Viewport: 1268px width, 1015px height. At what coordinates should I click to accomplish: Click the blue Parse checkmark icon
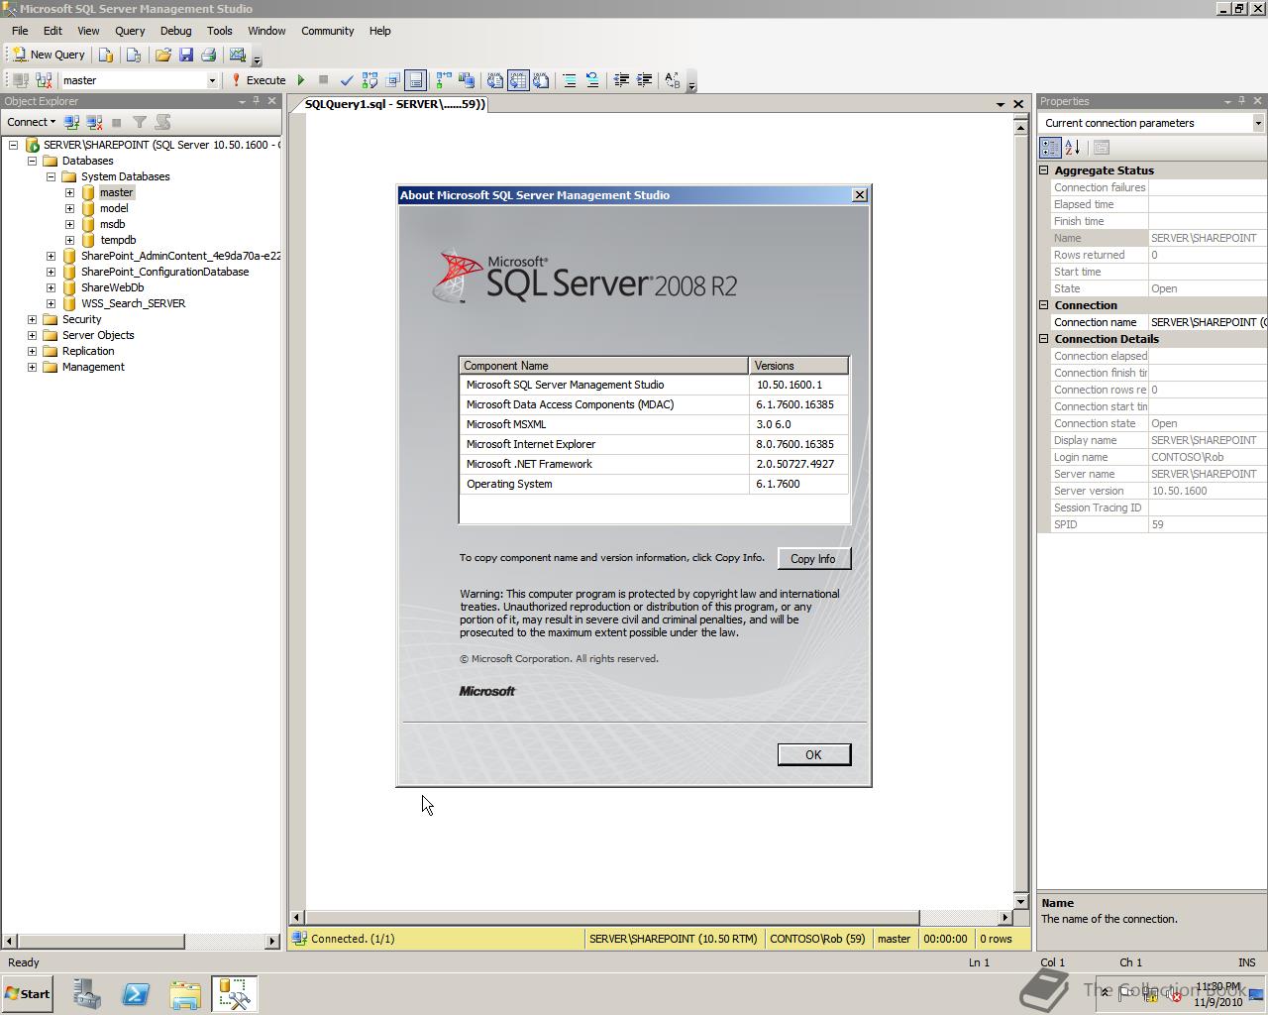coord(347,80)
